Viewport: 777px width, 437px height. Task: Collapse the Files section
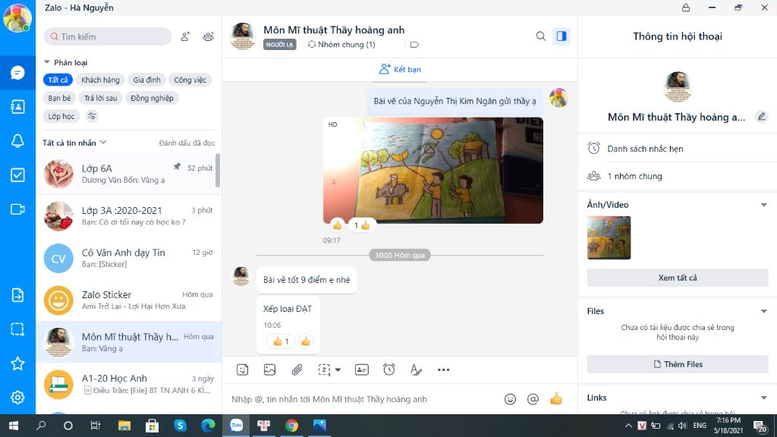click(763, 311)
